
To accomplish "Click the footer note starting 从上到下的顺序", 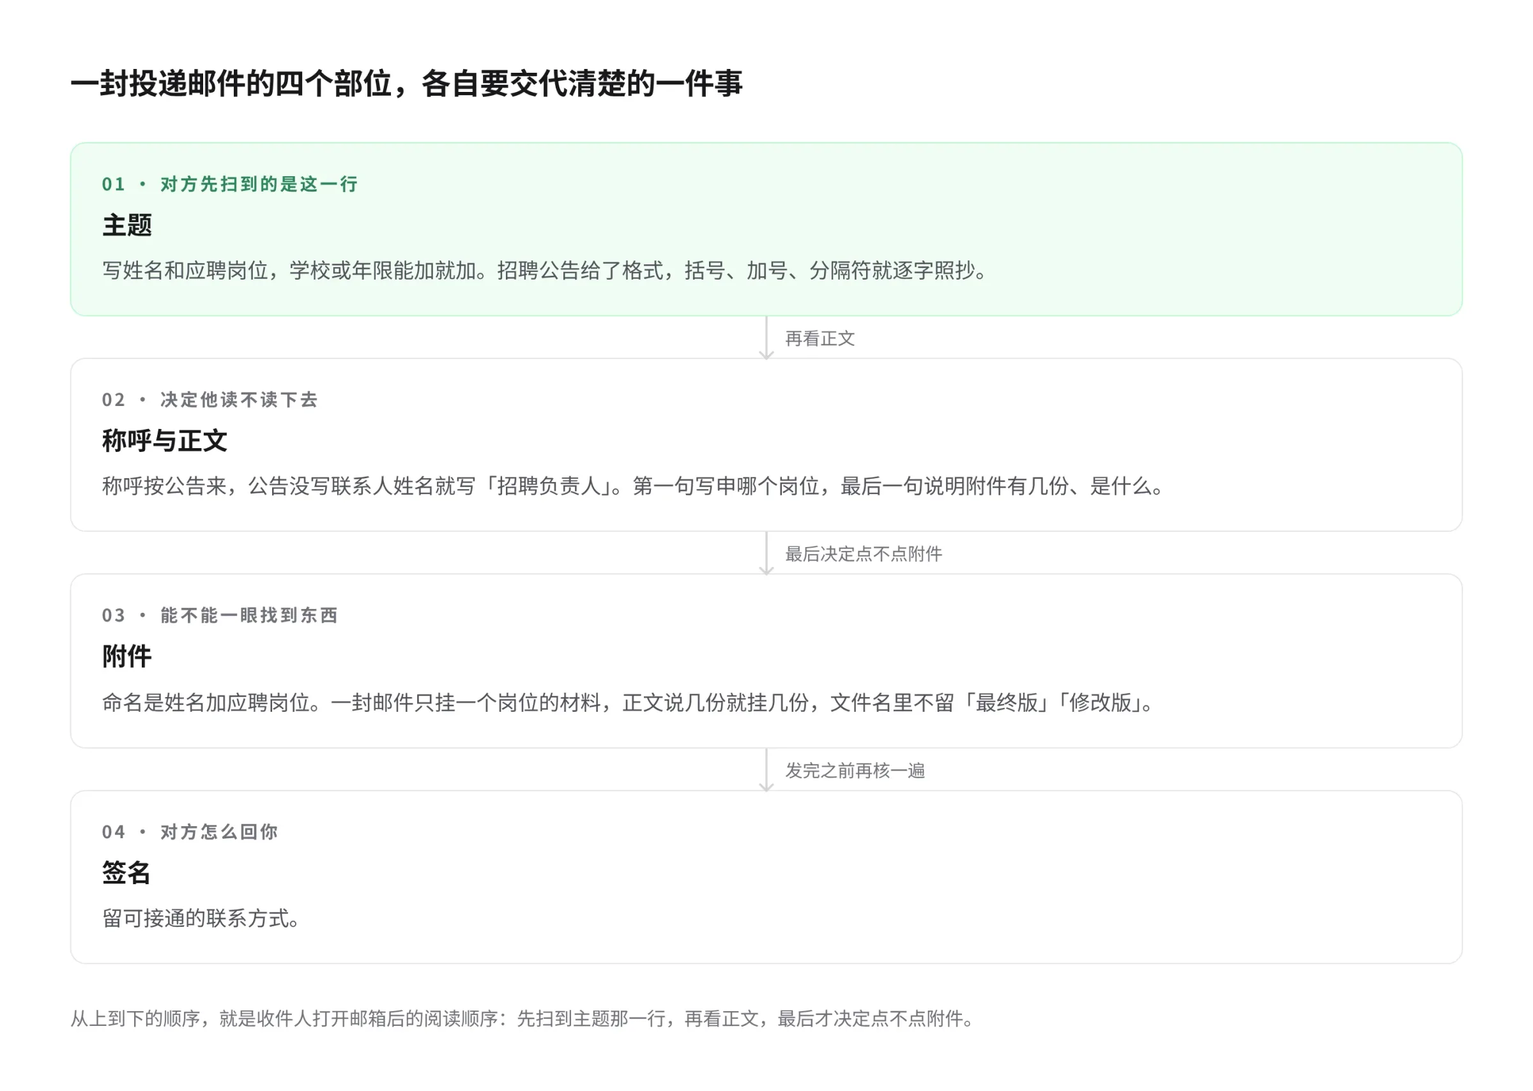I will point(523,1019).
